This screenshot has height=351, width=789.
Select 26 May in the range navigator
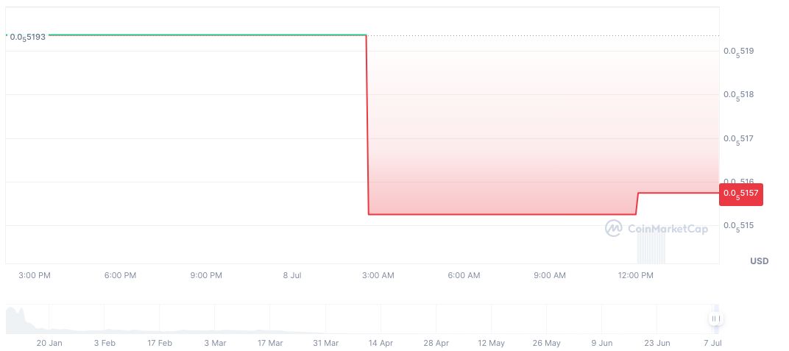tap(547, 343)
